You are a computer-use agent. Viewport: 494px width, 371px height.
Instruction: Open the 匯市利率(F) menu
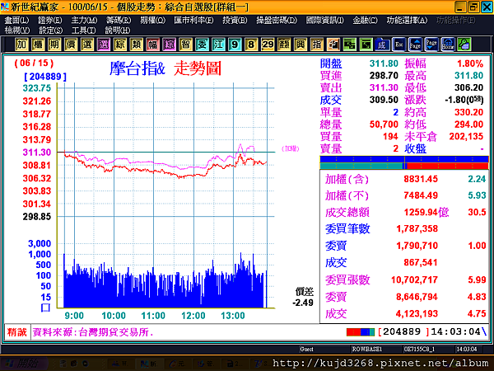193,20
